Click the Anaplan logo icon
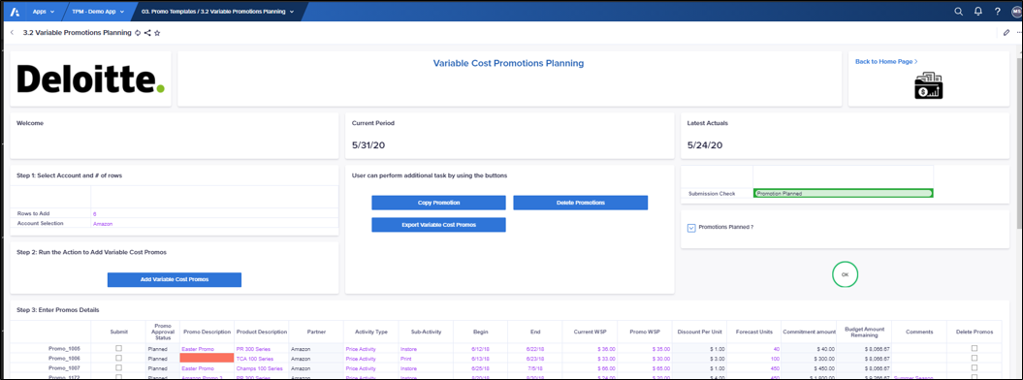This screenshot has height=380, width=1023. pos(15,11)
